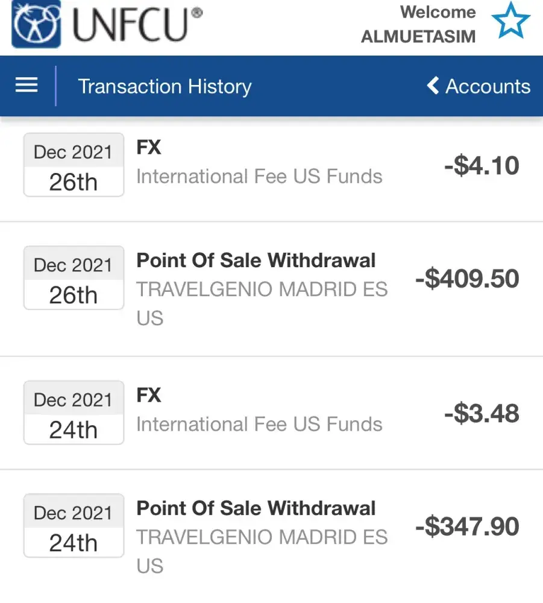Click the Transaction History header title
Screen dimensions: 543x603
click(165, 86)
